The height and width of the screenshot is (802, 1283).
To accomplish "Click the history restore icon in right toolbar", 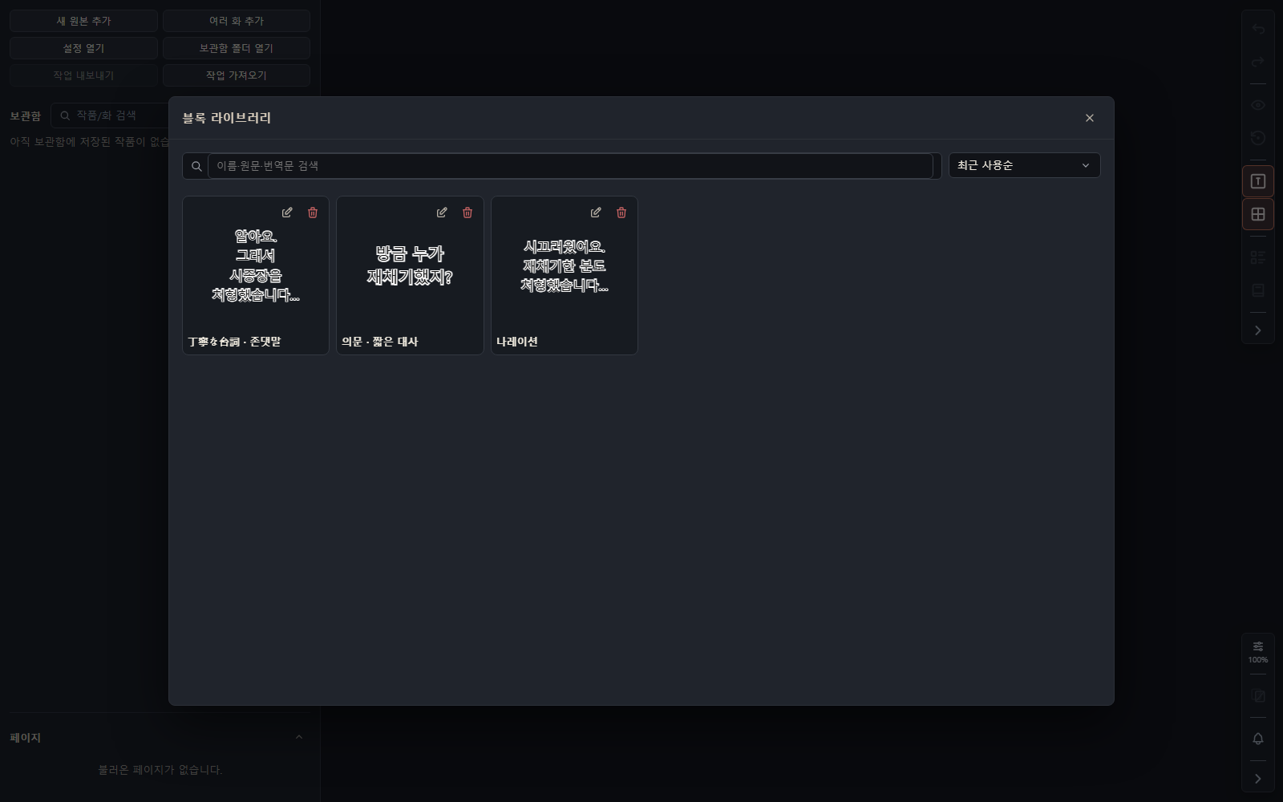I will (x=1258, y=138).
